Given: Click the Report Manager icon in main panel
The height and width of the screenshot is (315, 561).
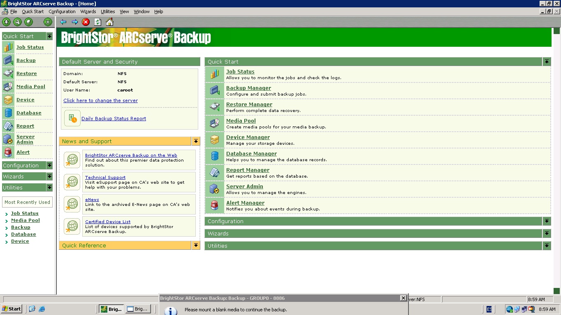Looking at the screenshot, I should coord(215,173).
